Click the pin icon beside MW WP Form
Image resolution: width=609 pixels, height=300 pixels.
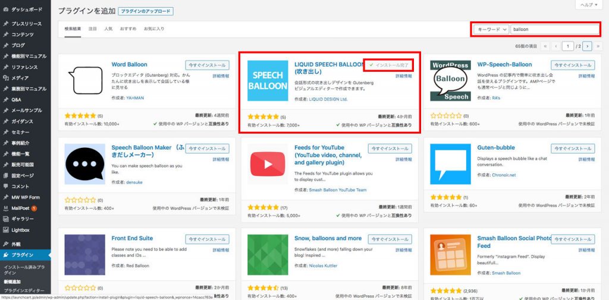click(x=5, y=197)
